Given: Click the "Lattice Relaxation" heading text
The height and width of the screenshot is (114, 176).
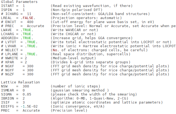Looking at the screenshot, I should [x=20, y=82].
